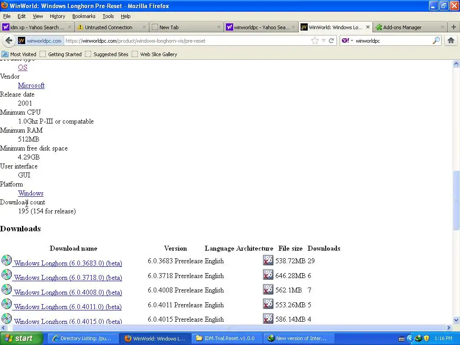Screen dimensions: 460x345
Task: Click the security shield tray icon
Action: (x=427, y=338)
